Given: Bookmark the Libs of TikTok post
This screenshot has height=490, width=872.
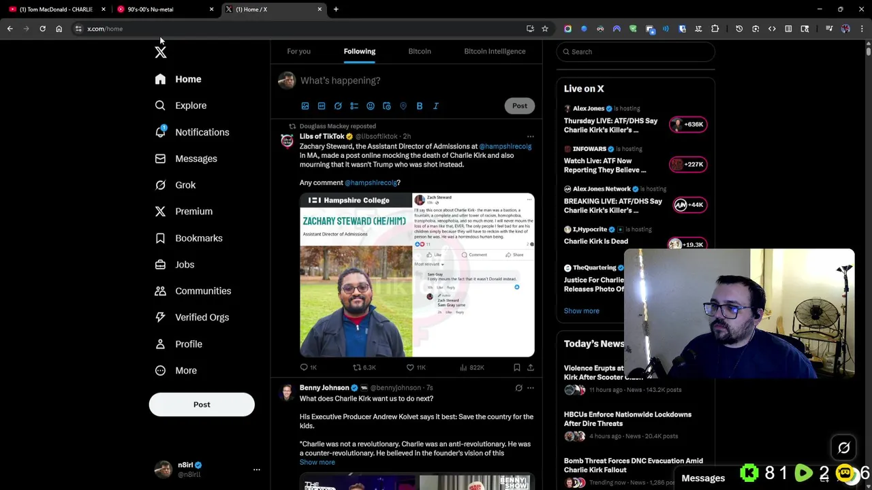Looking at the screenshot, I should click(517, 367).
